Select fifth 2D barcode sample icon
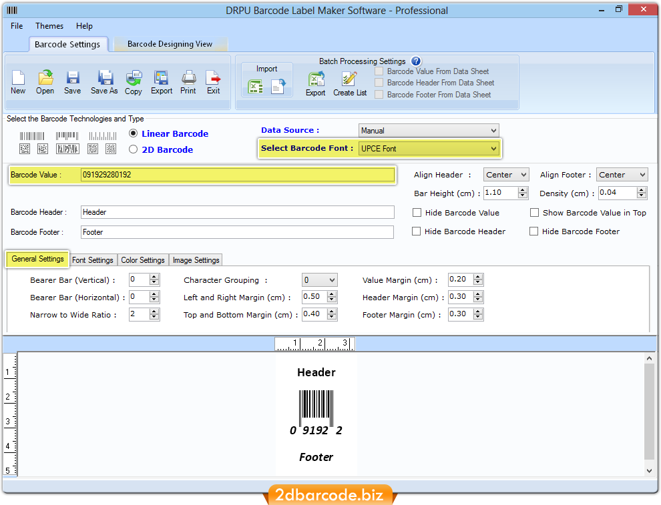The height and width of the screenshot is (505, 661). (x=111, y=149)
